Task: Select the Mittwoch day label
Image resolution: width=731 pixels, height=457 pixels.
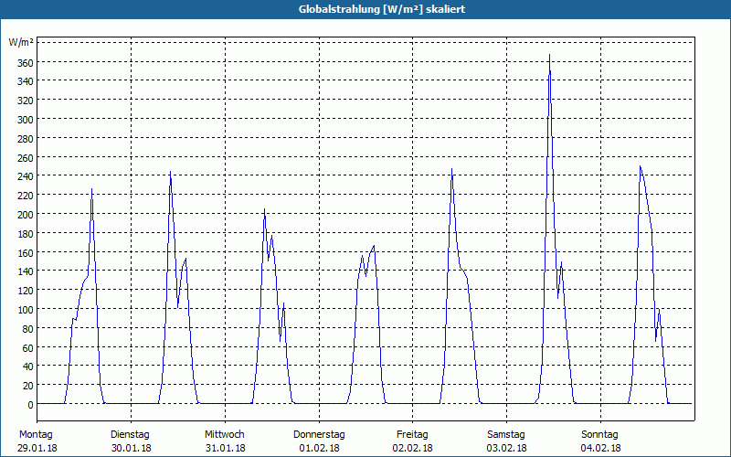Action: click(224, 435)
